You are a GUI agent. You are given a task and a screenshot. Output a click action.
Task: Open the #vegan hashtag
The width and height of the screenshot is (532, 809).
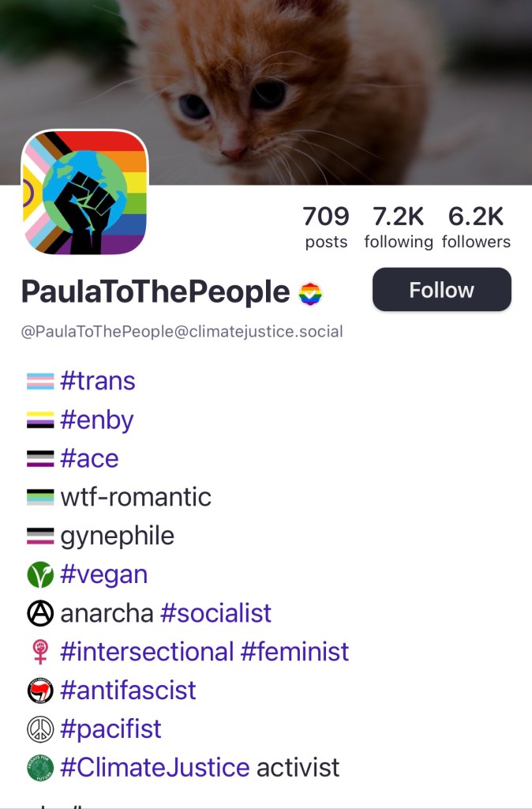pos(104,574)
